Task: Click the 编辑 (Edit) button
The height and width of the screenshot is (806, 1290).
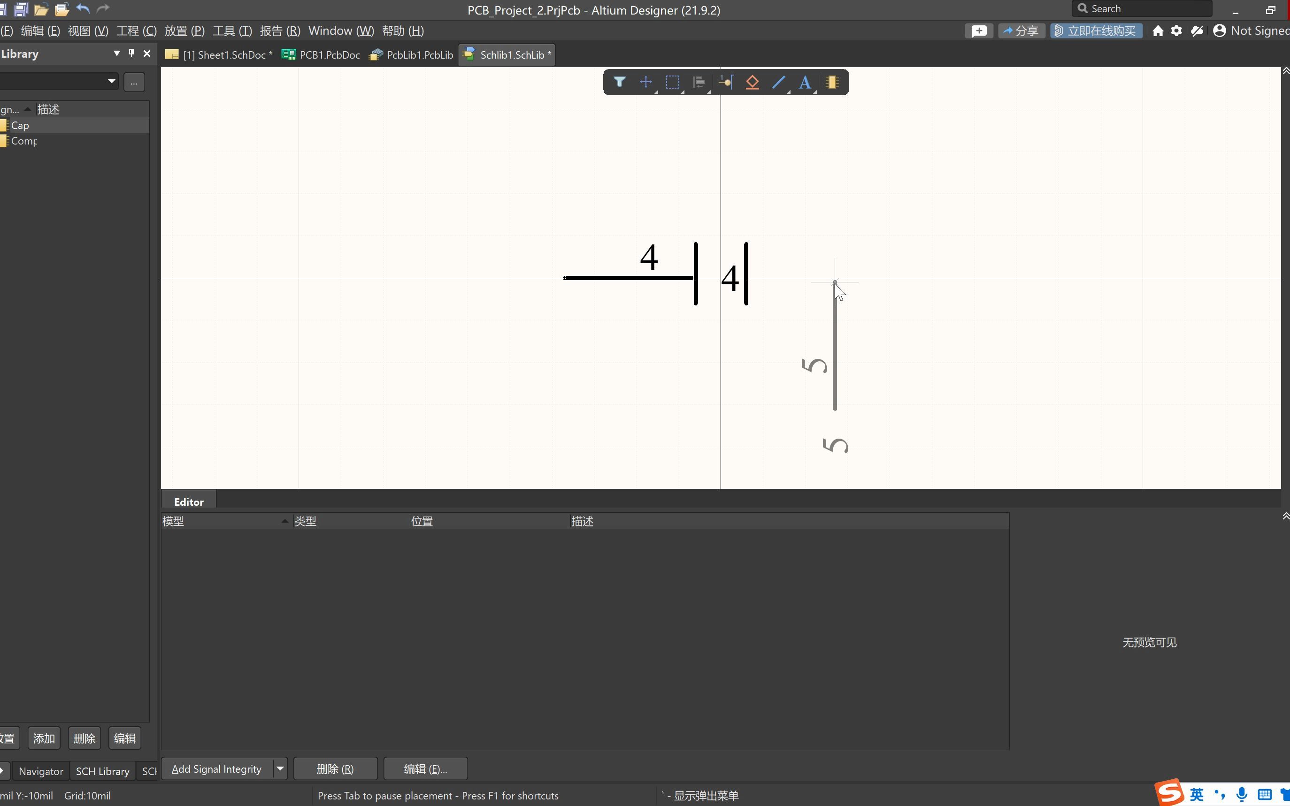Action: click(124, 738)
